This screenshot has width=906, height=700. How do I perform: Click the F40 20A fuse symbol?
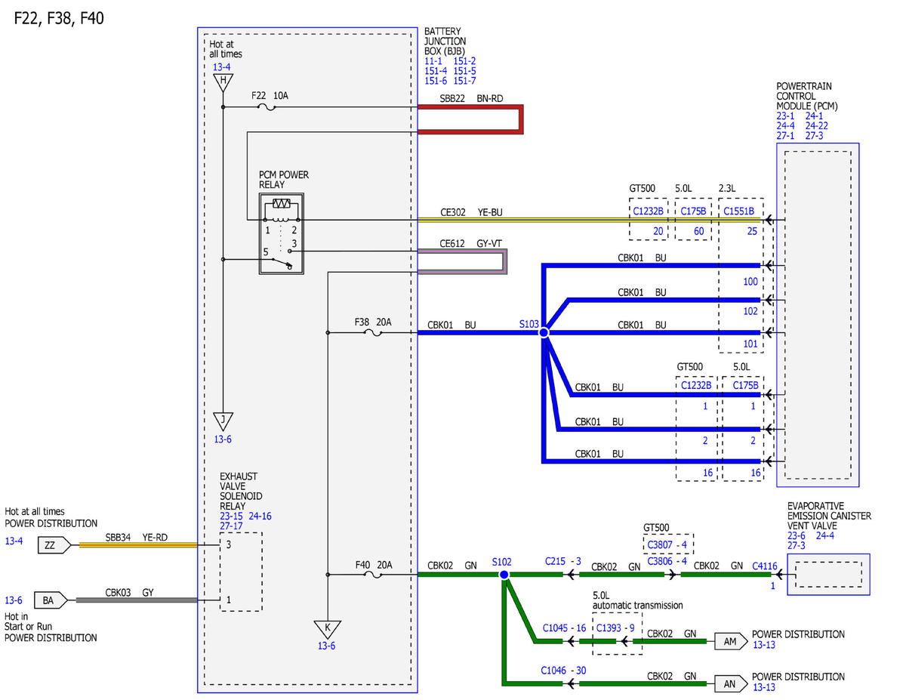coord(371,575)
